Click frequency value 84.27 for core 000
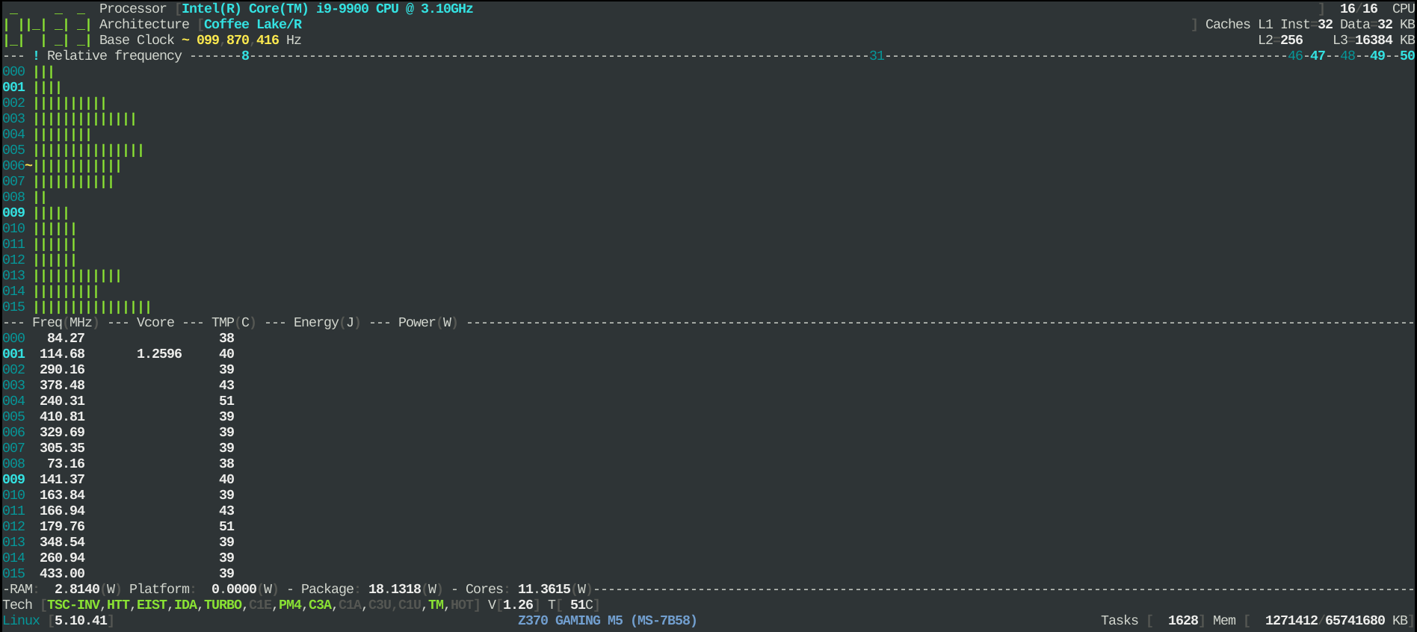The width and height of the screenshot is (1417, 632). point(66,338)
